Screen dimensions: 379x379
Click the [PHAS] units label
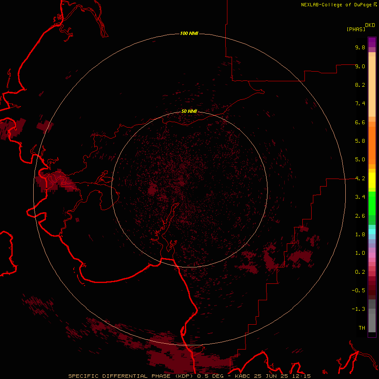(356, 29)
